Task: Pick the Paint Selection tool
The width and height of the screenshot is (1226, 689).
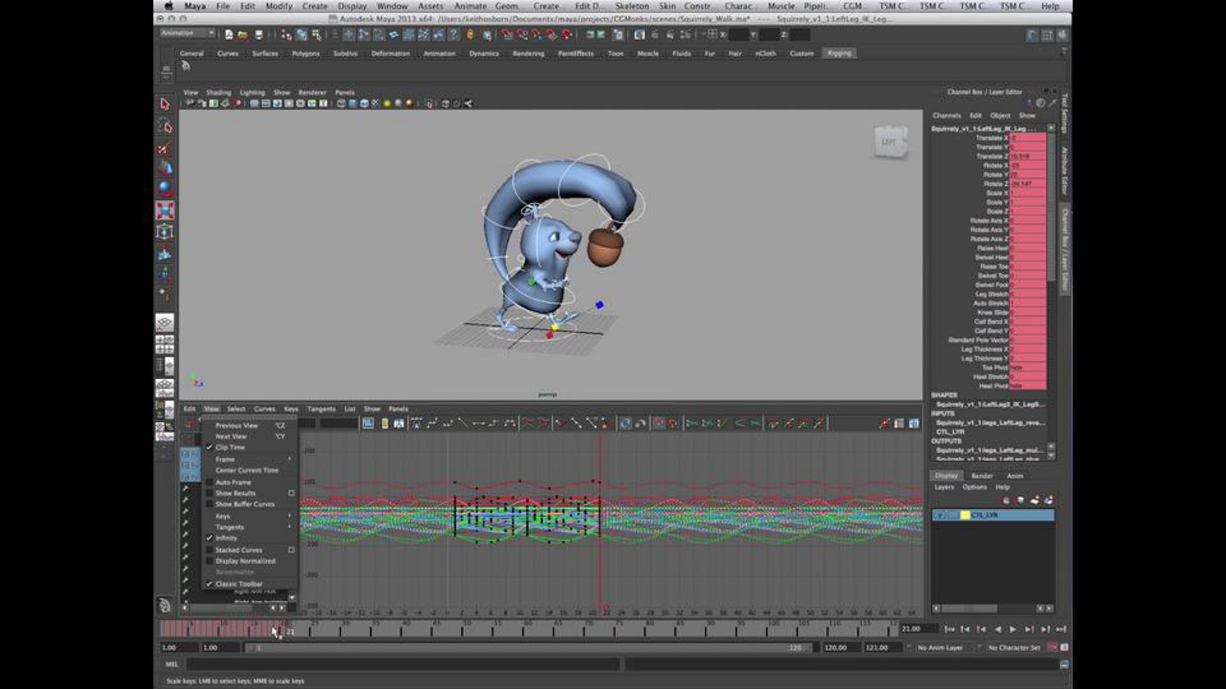Action: [x=164, y=149]
